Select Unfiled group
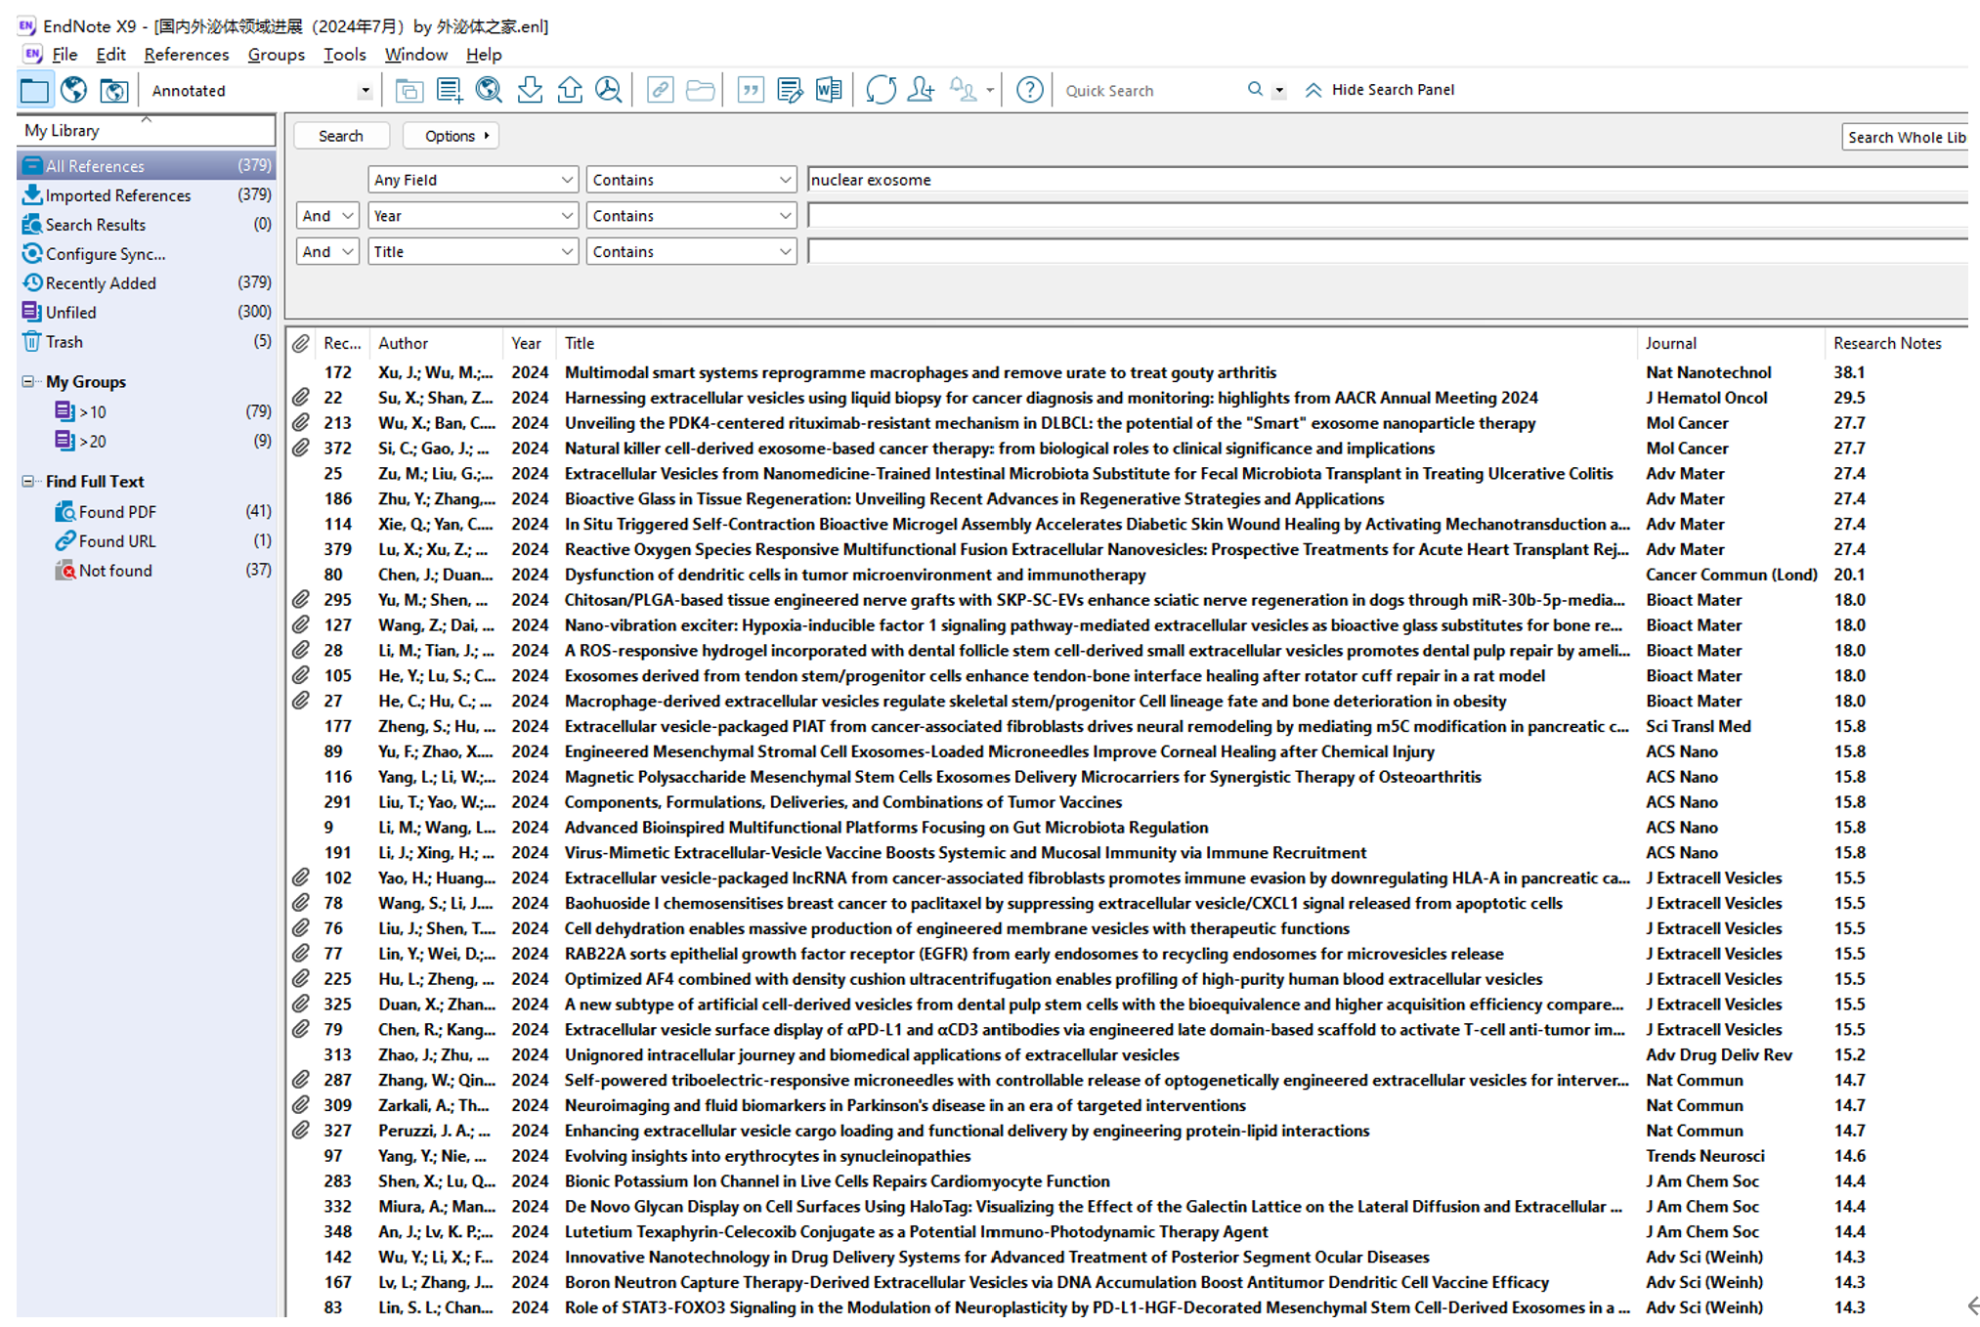The width and height of the screenshot is (1980, 1327). tap(147, 313)
